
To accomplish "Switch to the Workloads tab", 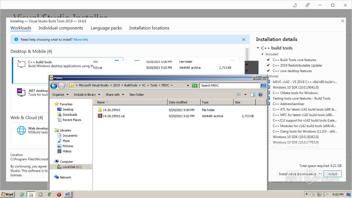I will coord(21,28).
